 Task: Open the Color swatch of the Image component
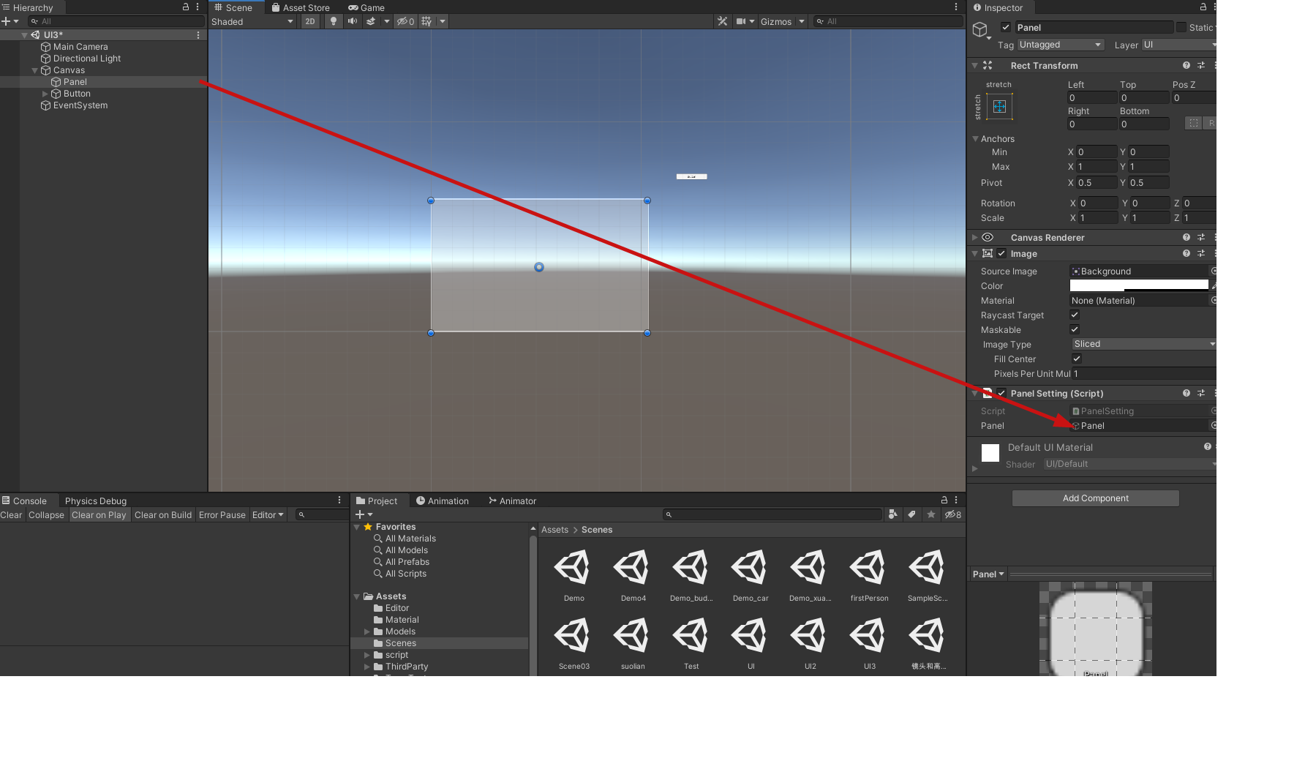pyautogui.click(x=1138, y=285)
